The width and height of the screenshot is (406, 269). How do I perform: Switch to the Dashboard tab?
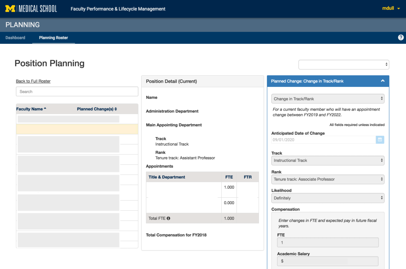coord(15,38)
